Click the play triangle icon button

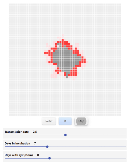(65, 121)
